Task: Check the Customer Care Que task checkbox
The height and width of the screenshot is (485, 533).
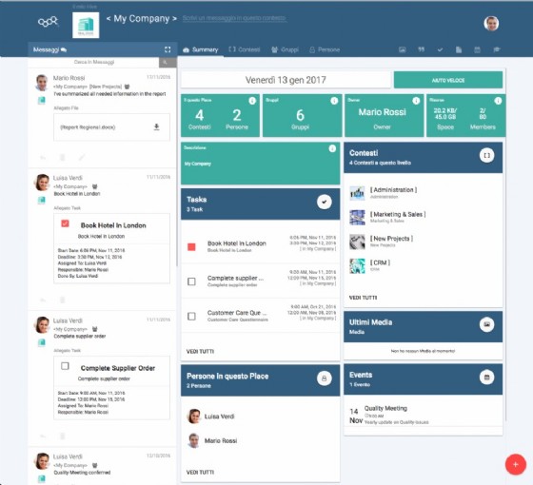Action: (x=191, y=316)
